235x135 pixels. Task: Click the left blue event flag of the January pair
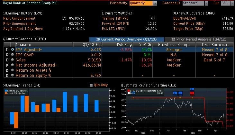coord(175,93)
